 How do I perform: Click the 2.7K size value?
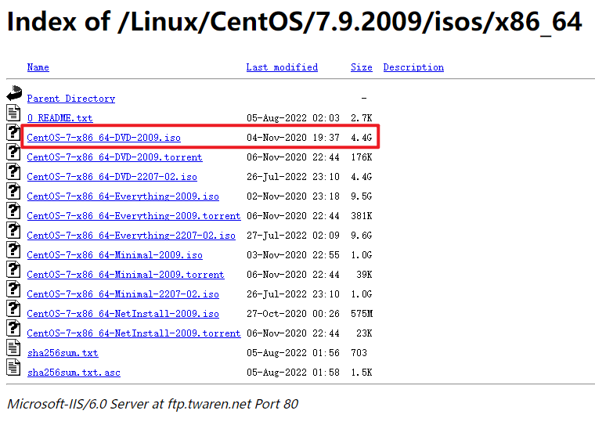[361, 118]
